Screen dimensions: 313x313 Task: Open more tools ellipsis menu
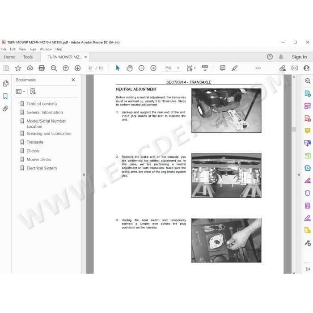tap(258, 68)
